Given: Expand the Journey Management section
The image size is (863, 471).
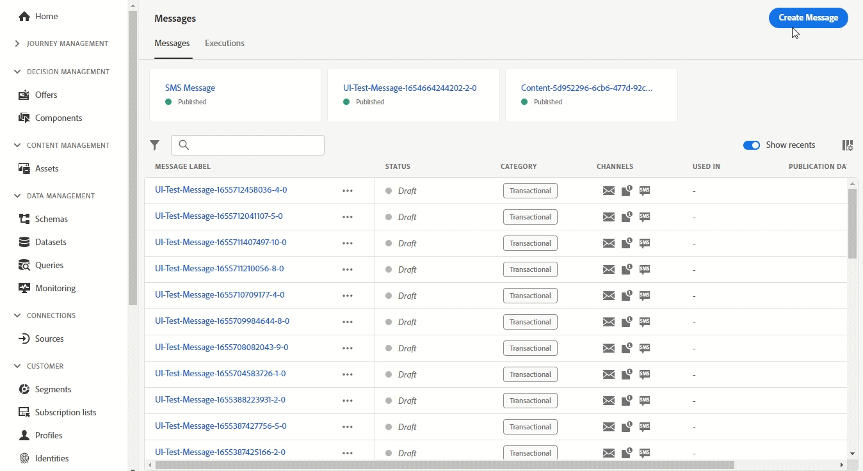Looking at the screenshot, I should (x=17, y=44).
